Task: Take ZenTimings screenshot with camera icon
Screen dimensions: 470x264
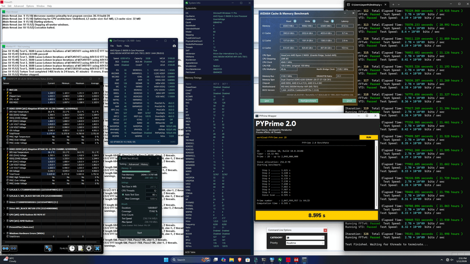Action: [175, 46]
